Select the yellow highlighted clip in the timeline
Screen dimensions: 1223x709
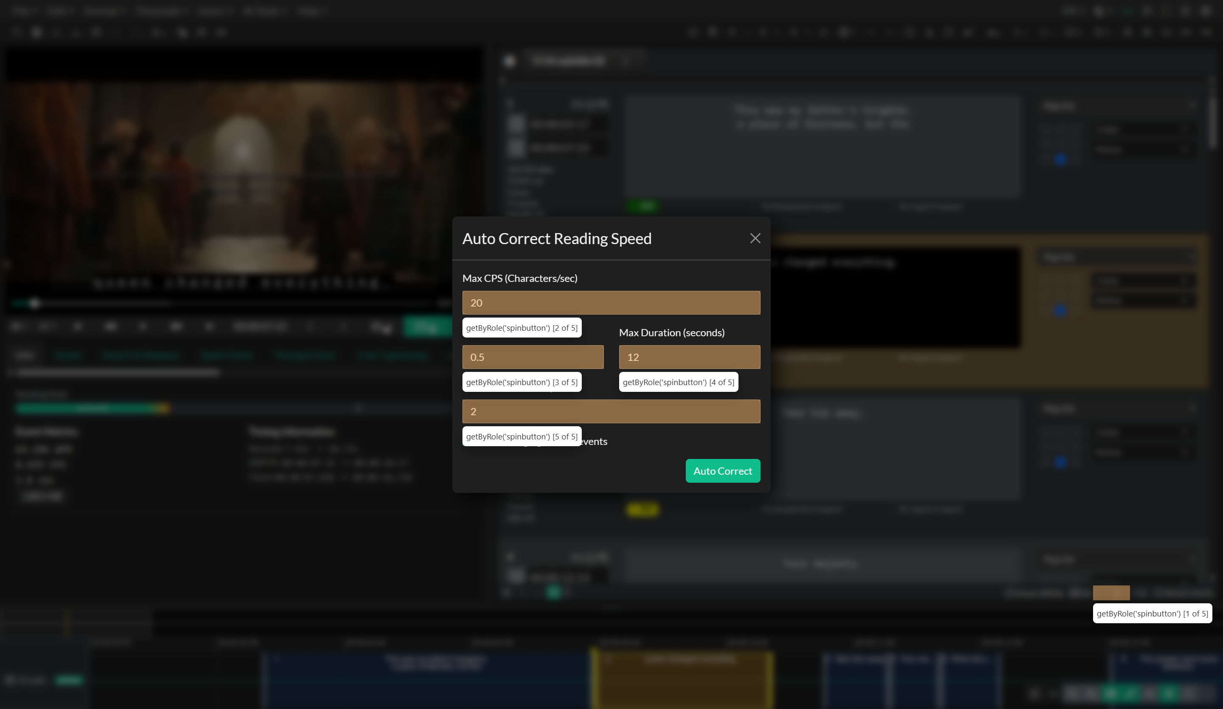(x=682, y=679)
